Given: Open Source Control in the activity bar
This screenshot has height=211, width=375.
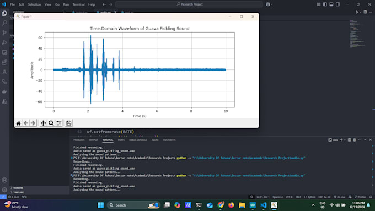Looking at the screenshot, I should pyautogui.click(x=4, y=33).
